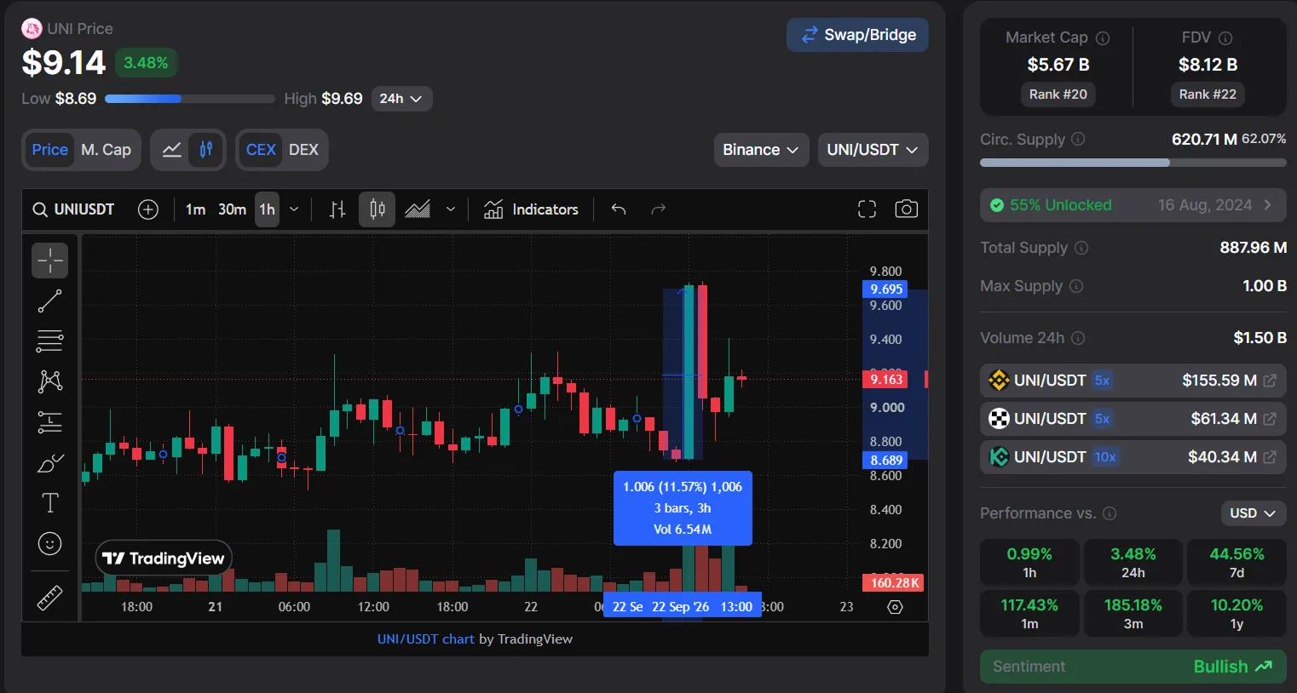Enter fullscreen chart mode
Image resolution: width=1297 pixels, height=693 pixels.
click(867, 209)
